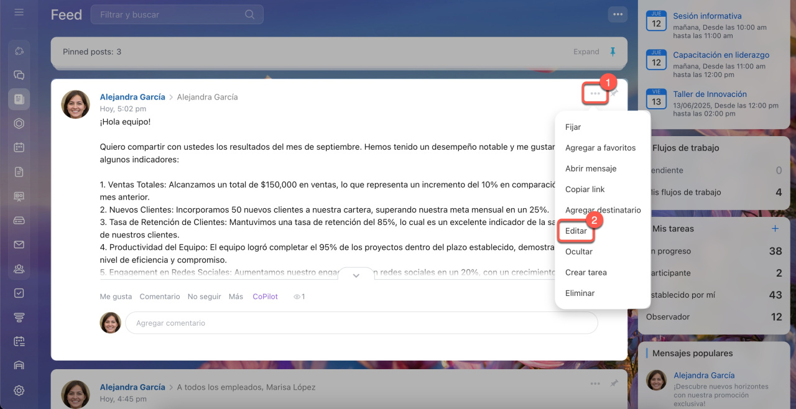Image resolution: width=796 pixels, height=409 pixels.
Task: Open the storefront icon in the sidebar
Action: pyautogui.click(x=19, y=365)
